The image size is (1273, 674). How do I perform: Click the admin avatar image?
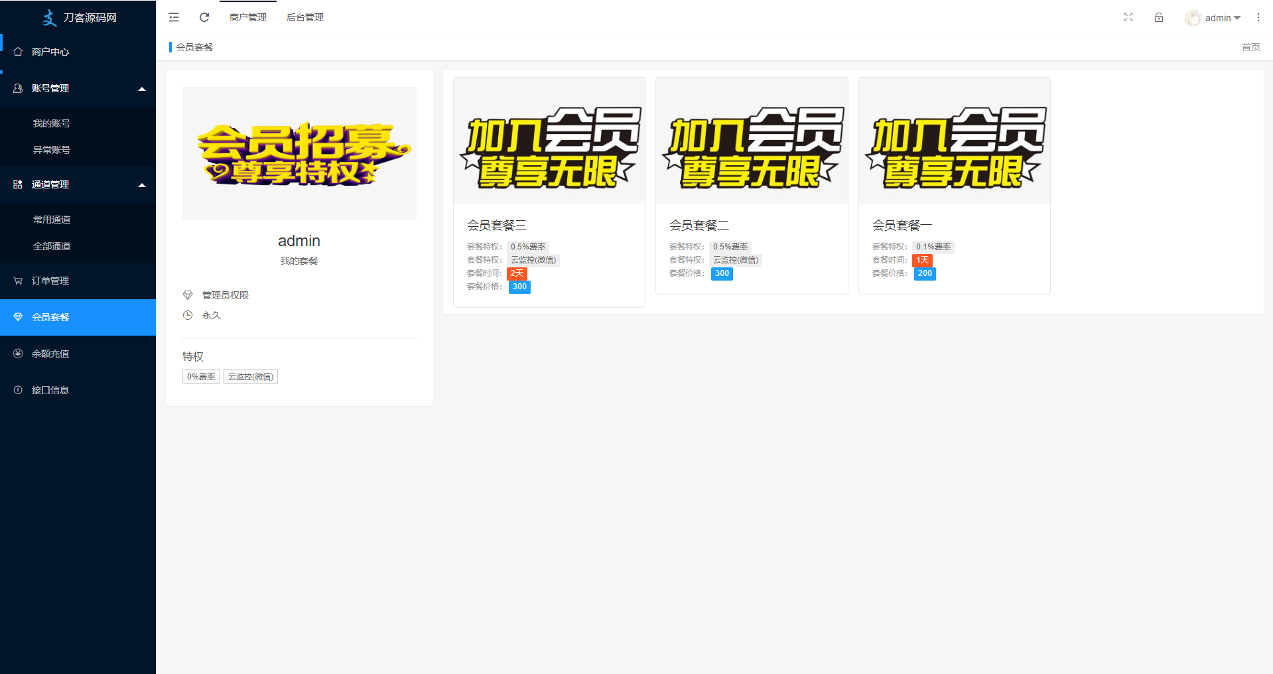(x=1193, y=18)
